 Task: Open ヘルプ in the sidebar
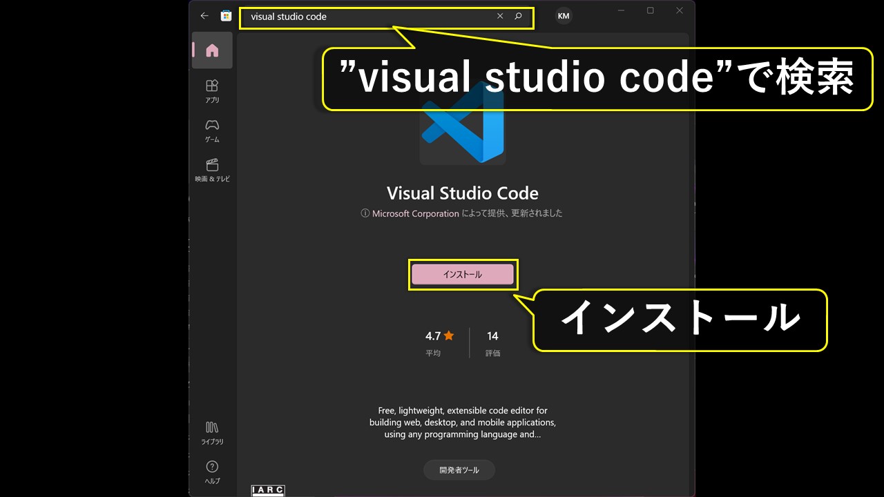click(212, 472)
